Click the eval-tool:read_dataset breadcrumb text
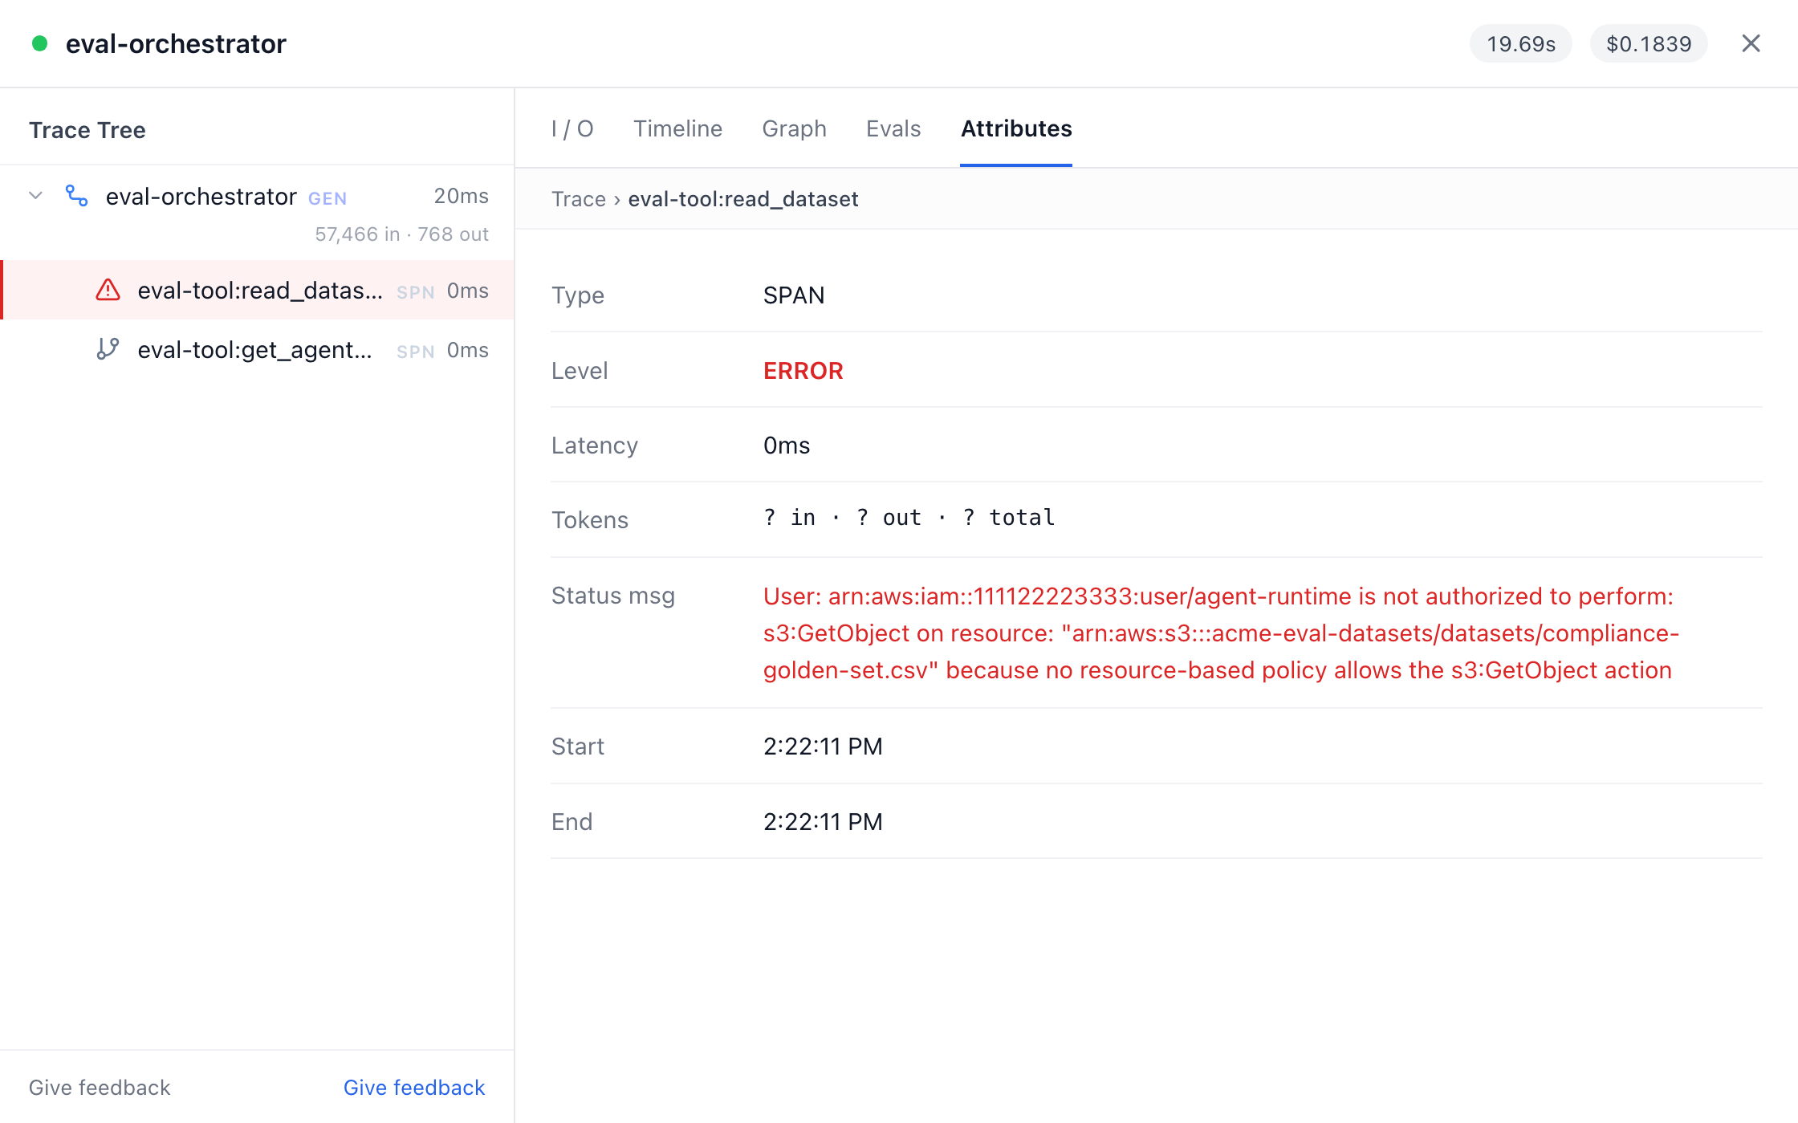Screen dimensions: 1798x1123 coord(743,199)
